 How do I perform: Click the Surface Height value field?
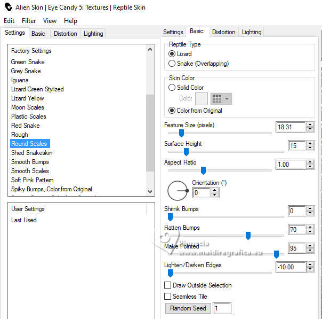point(297,146)
